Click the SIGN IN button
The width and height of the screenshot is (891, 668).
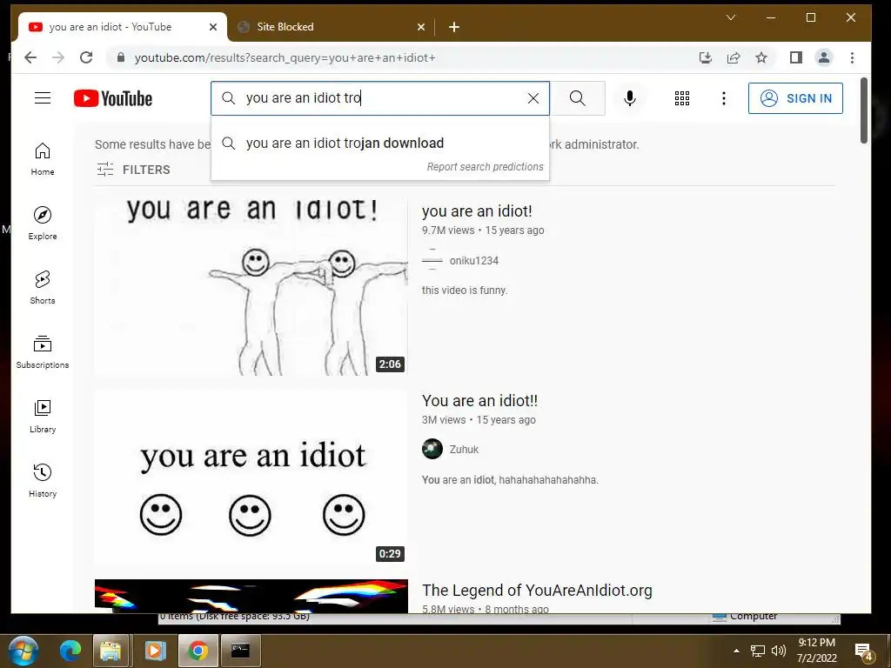click(x=795, y=98)
